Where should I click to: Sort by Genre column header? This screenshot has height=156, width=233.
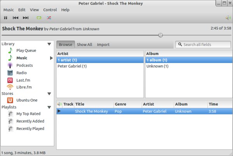(128, 104)
